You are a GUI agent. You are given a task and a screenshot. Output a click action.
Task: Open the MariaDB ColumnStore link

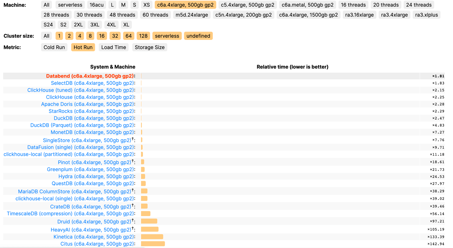point(75,191)
